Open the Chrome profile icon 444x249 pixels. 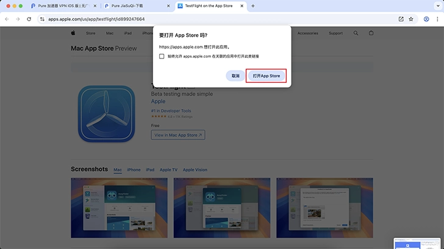click(426, 19)
